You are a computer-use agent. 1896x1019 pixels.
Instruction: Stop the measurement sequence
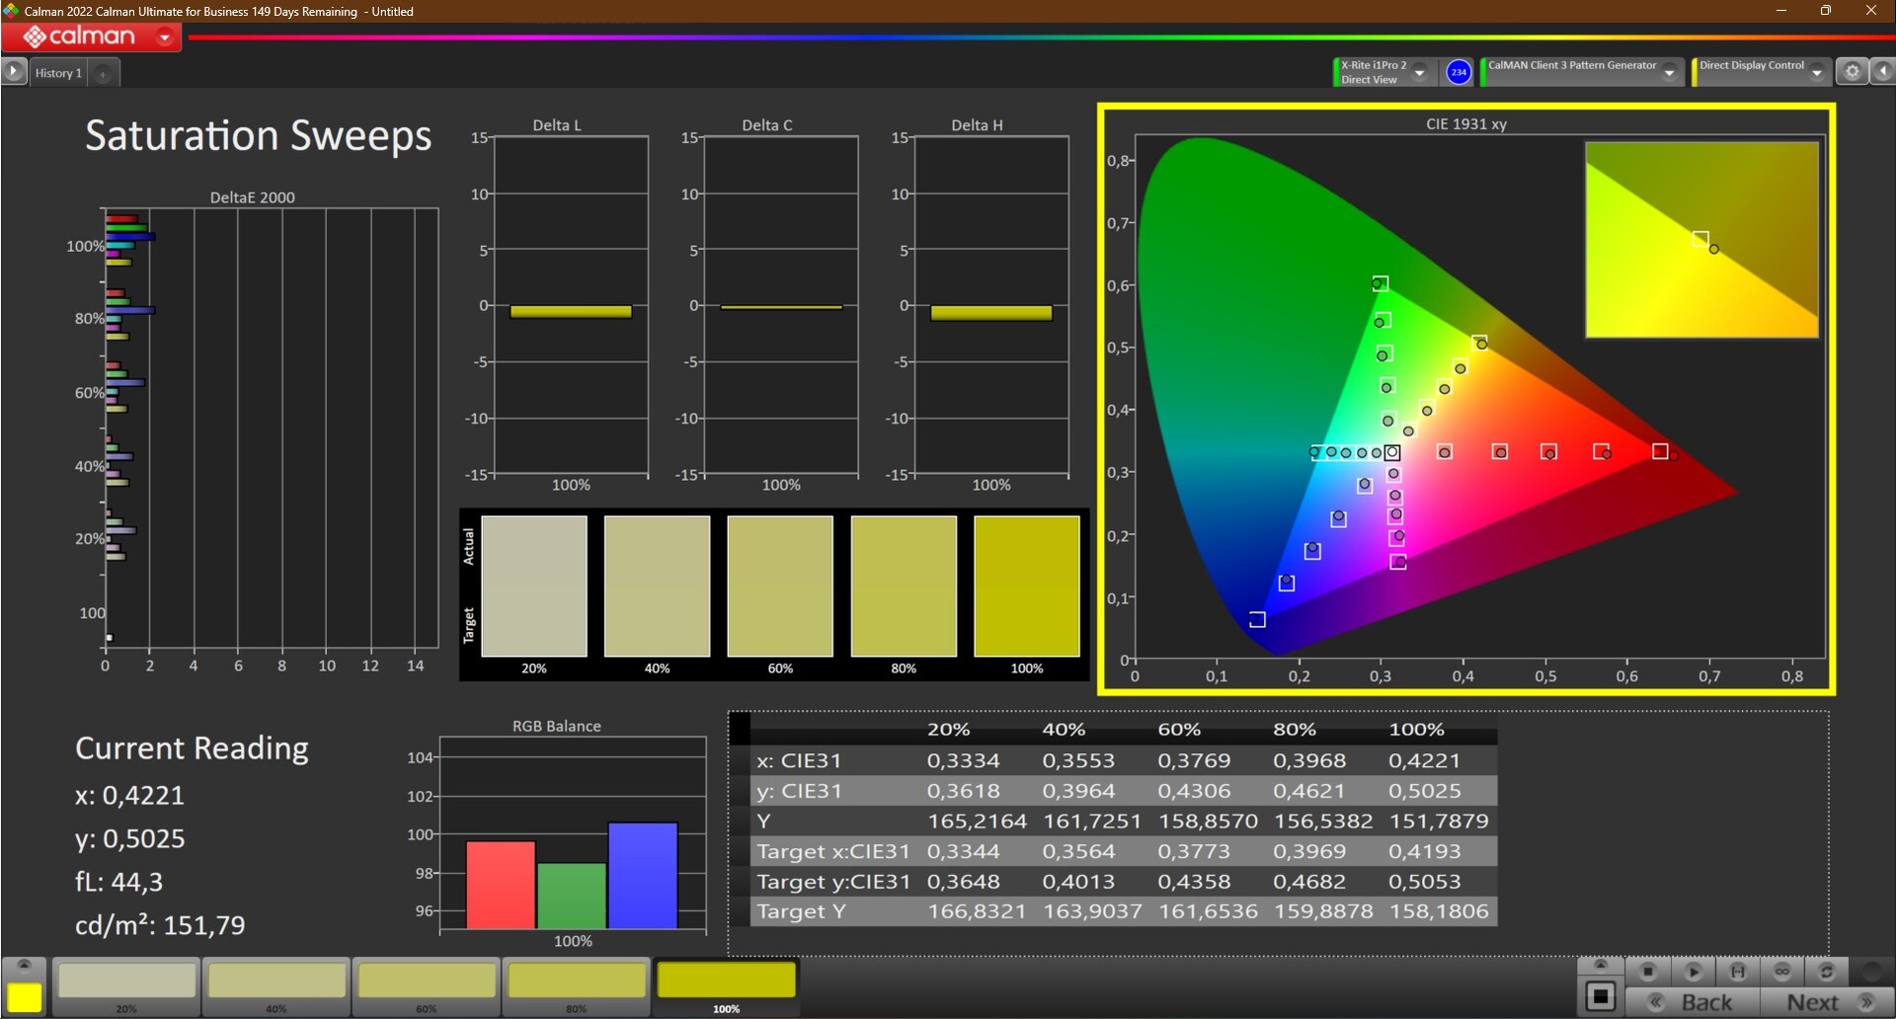point(1647,972)
